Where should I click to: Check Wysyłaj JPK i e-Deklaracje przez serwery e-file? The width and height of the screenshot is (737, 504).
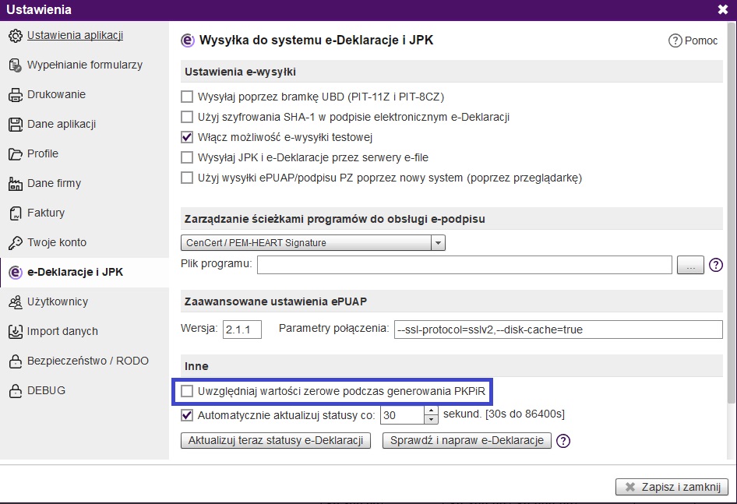pyautogui.click(x=187, y=157)
